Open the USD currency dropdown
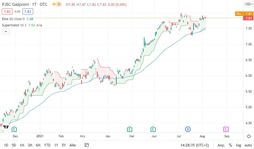The image size is (254, 149). (x=249, y=4)
